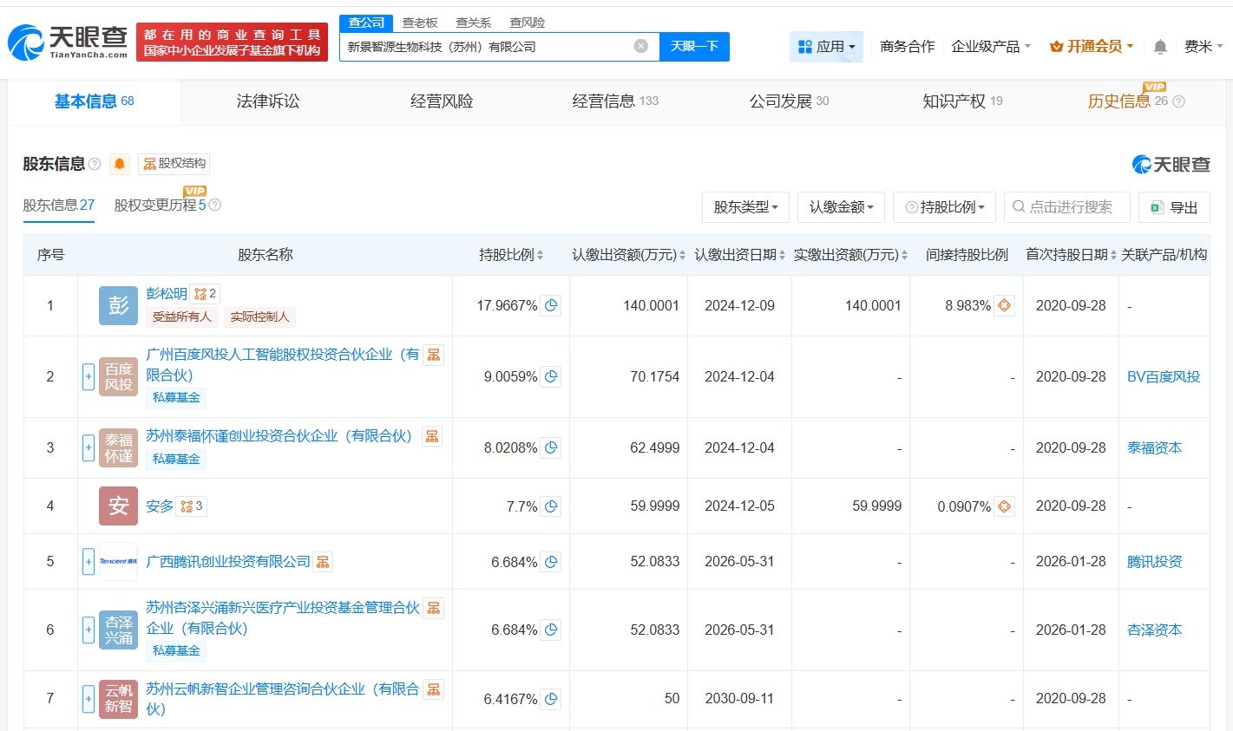Switch to the 法律诉讼 tab

coord(267,101)
